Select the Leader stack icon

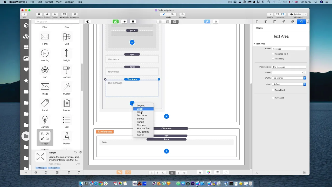point(67,103)
